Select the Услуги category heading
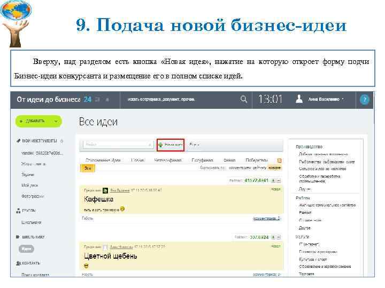 coord(302,237)
